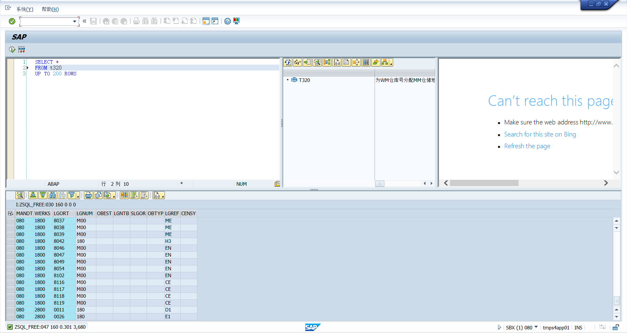Click the LGREF cell showing H3
The width and height of the screenshot is (627, 333).
pyautogui.click(x=172, y=241)
